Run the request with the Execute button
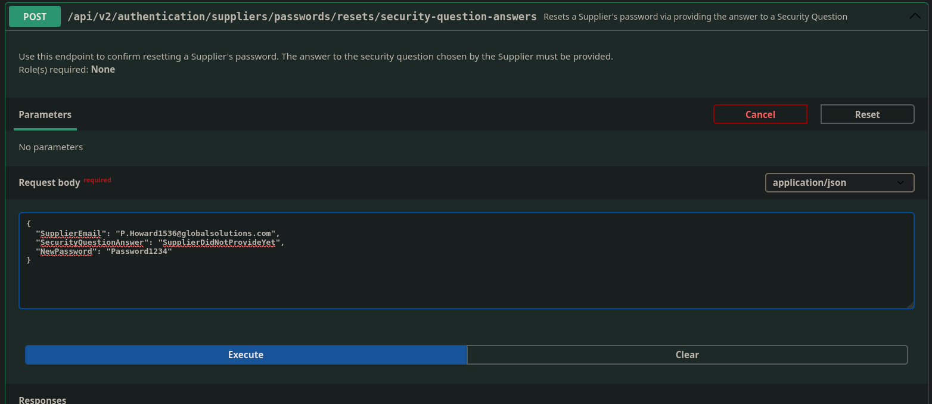Viewport: 932px width, 404px height. [246, 355]
